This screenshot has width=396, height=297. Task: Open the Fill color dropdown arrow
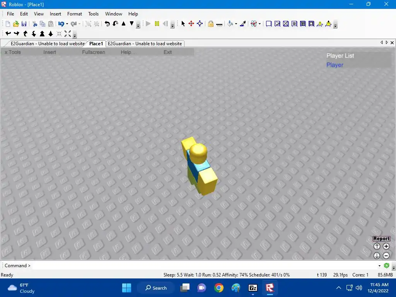[x=236, y=24]
